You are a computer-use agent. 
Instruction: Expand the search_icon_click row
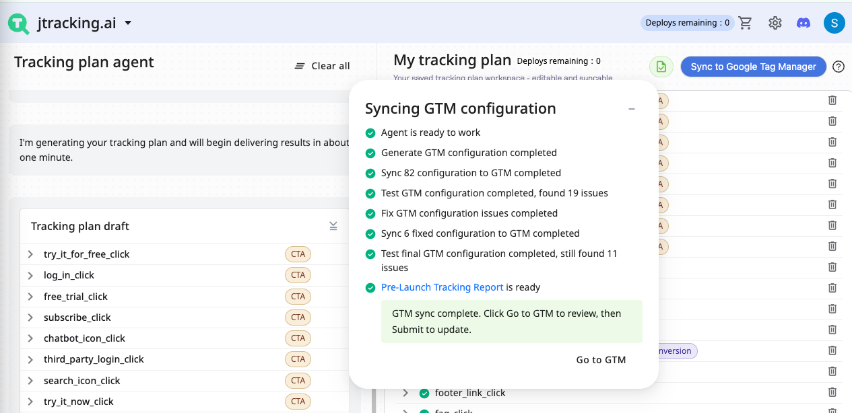pyautogui.click(x=30, y=381)
